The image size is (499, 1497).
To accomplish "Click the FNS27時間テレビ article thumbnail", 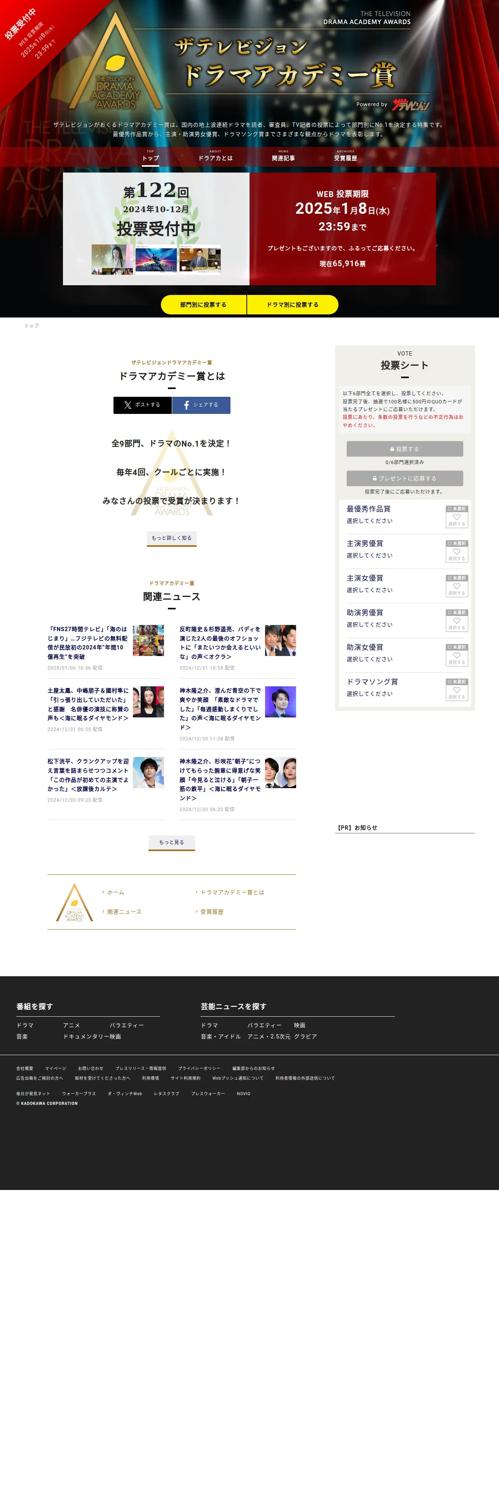I will (148, 640).
